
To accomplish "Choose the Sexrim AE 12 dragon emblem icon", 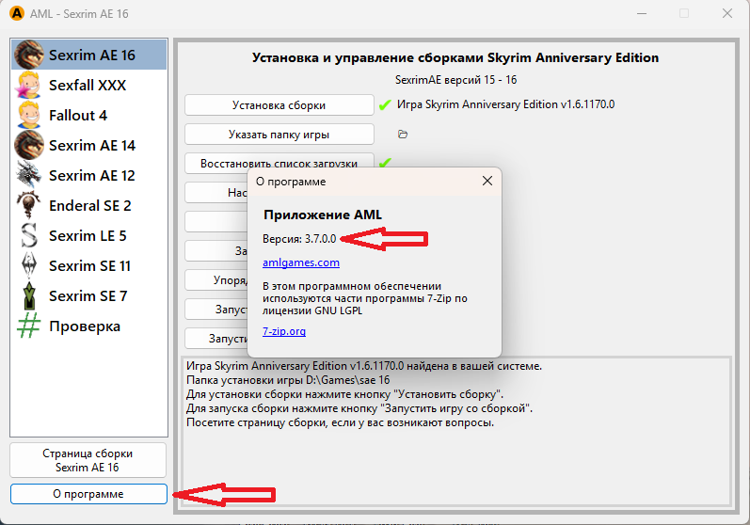I will coord(29,175).
